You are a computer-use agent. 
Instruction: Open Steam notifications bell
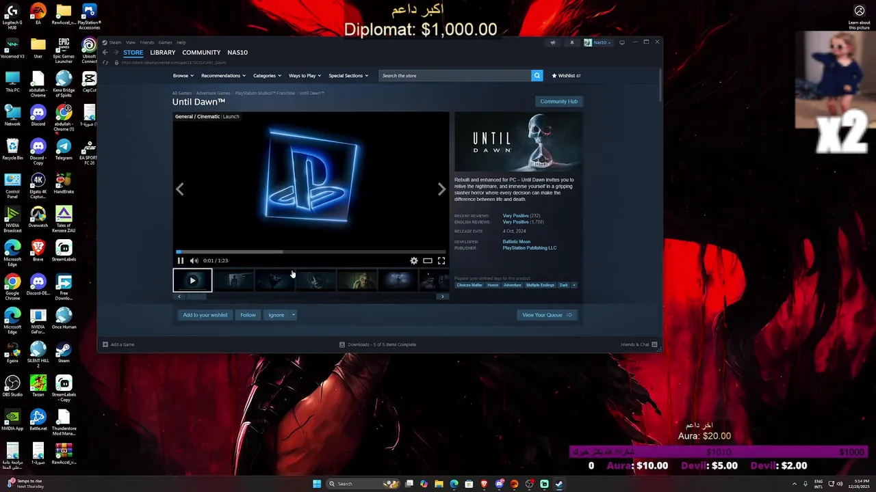[x=572, y=42]
